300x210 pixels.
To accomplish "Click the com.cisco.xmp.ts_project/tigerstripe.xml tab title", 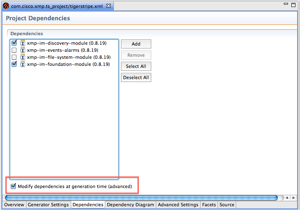I will [x=57, y=6].
